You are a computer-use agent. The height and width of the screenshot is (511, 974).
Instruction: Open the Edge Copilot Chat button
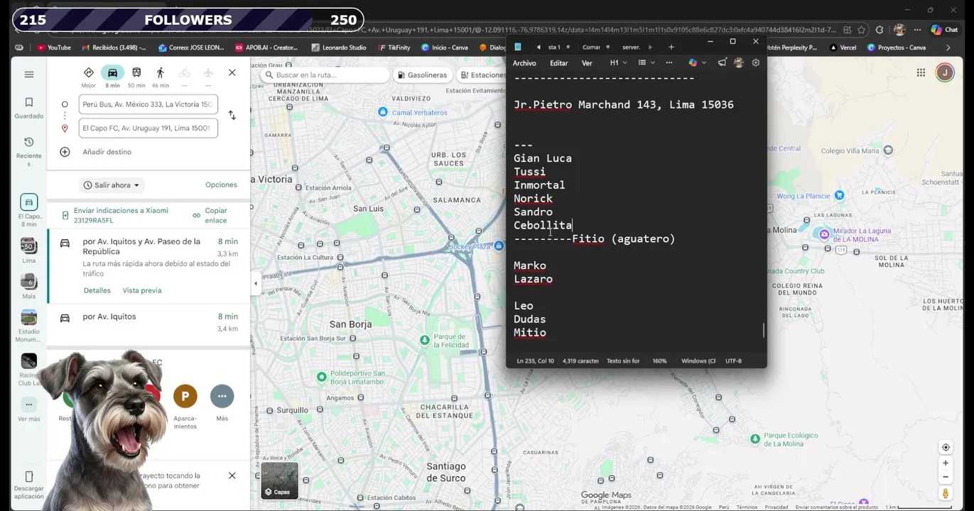945,30
